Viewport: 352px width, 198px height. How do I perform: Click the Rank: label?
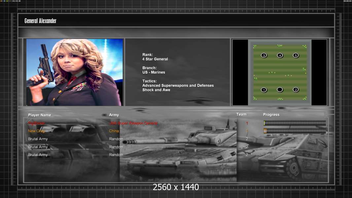[x=148, y=54]
